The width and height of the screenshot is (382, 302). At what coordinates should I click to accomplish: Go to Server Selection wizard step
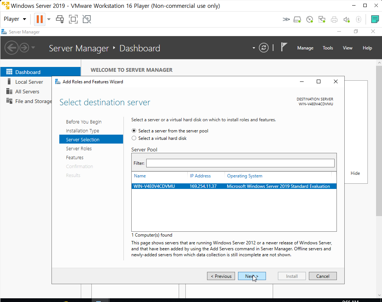coord(91,139)
